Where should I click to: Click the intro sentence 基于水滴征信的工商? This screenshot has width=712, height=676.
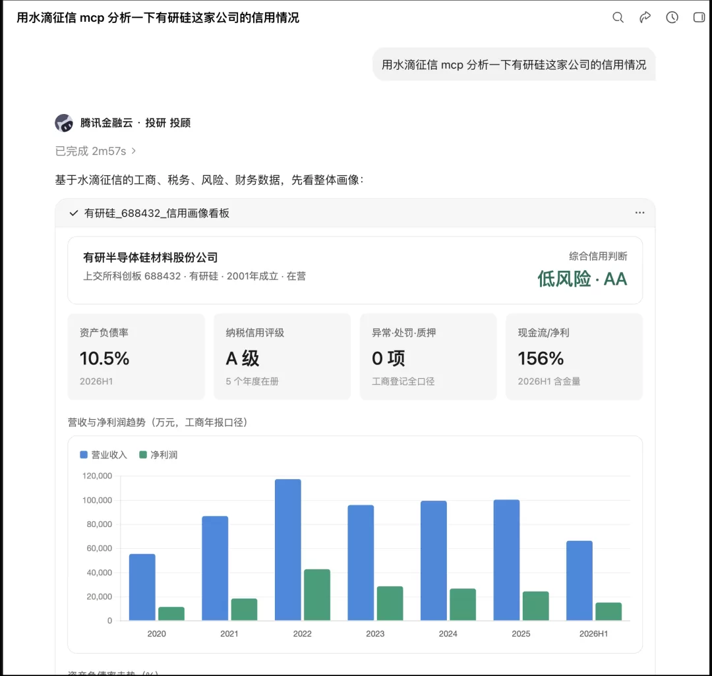[210, 180]
